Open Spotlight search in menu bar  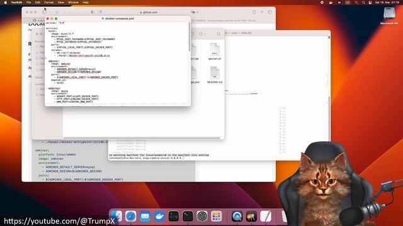[363, 3]
